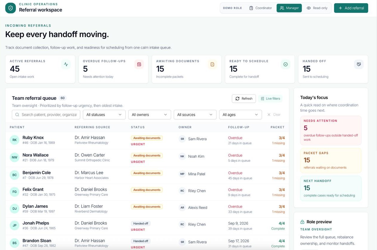Click the BC avatar for Benjamin Cole
377x250 pixels.
15,175
